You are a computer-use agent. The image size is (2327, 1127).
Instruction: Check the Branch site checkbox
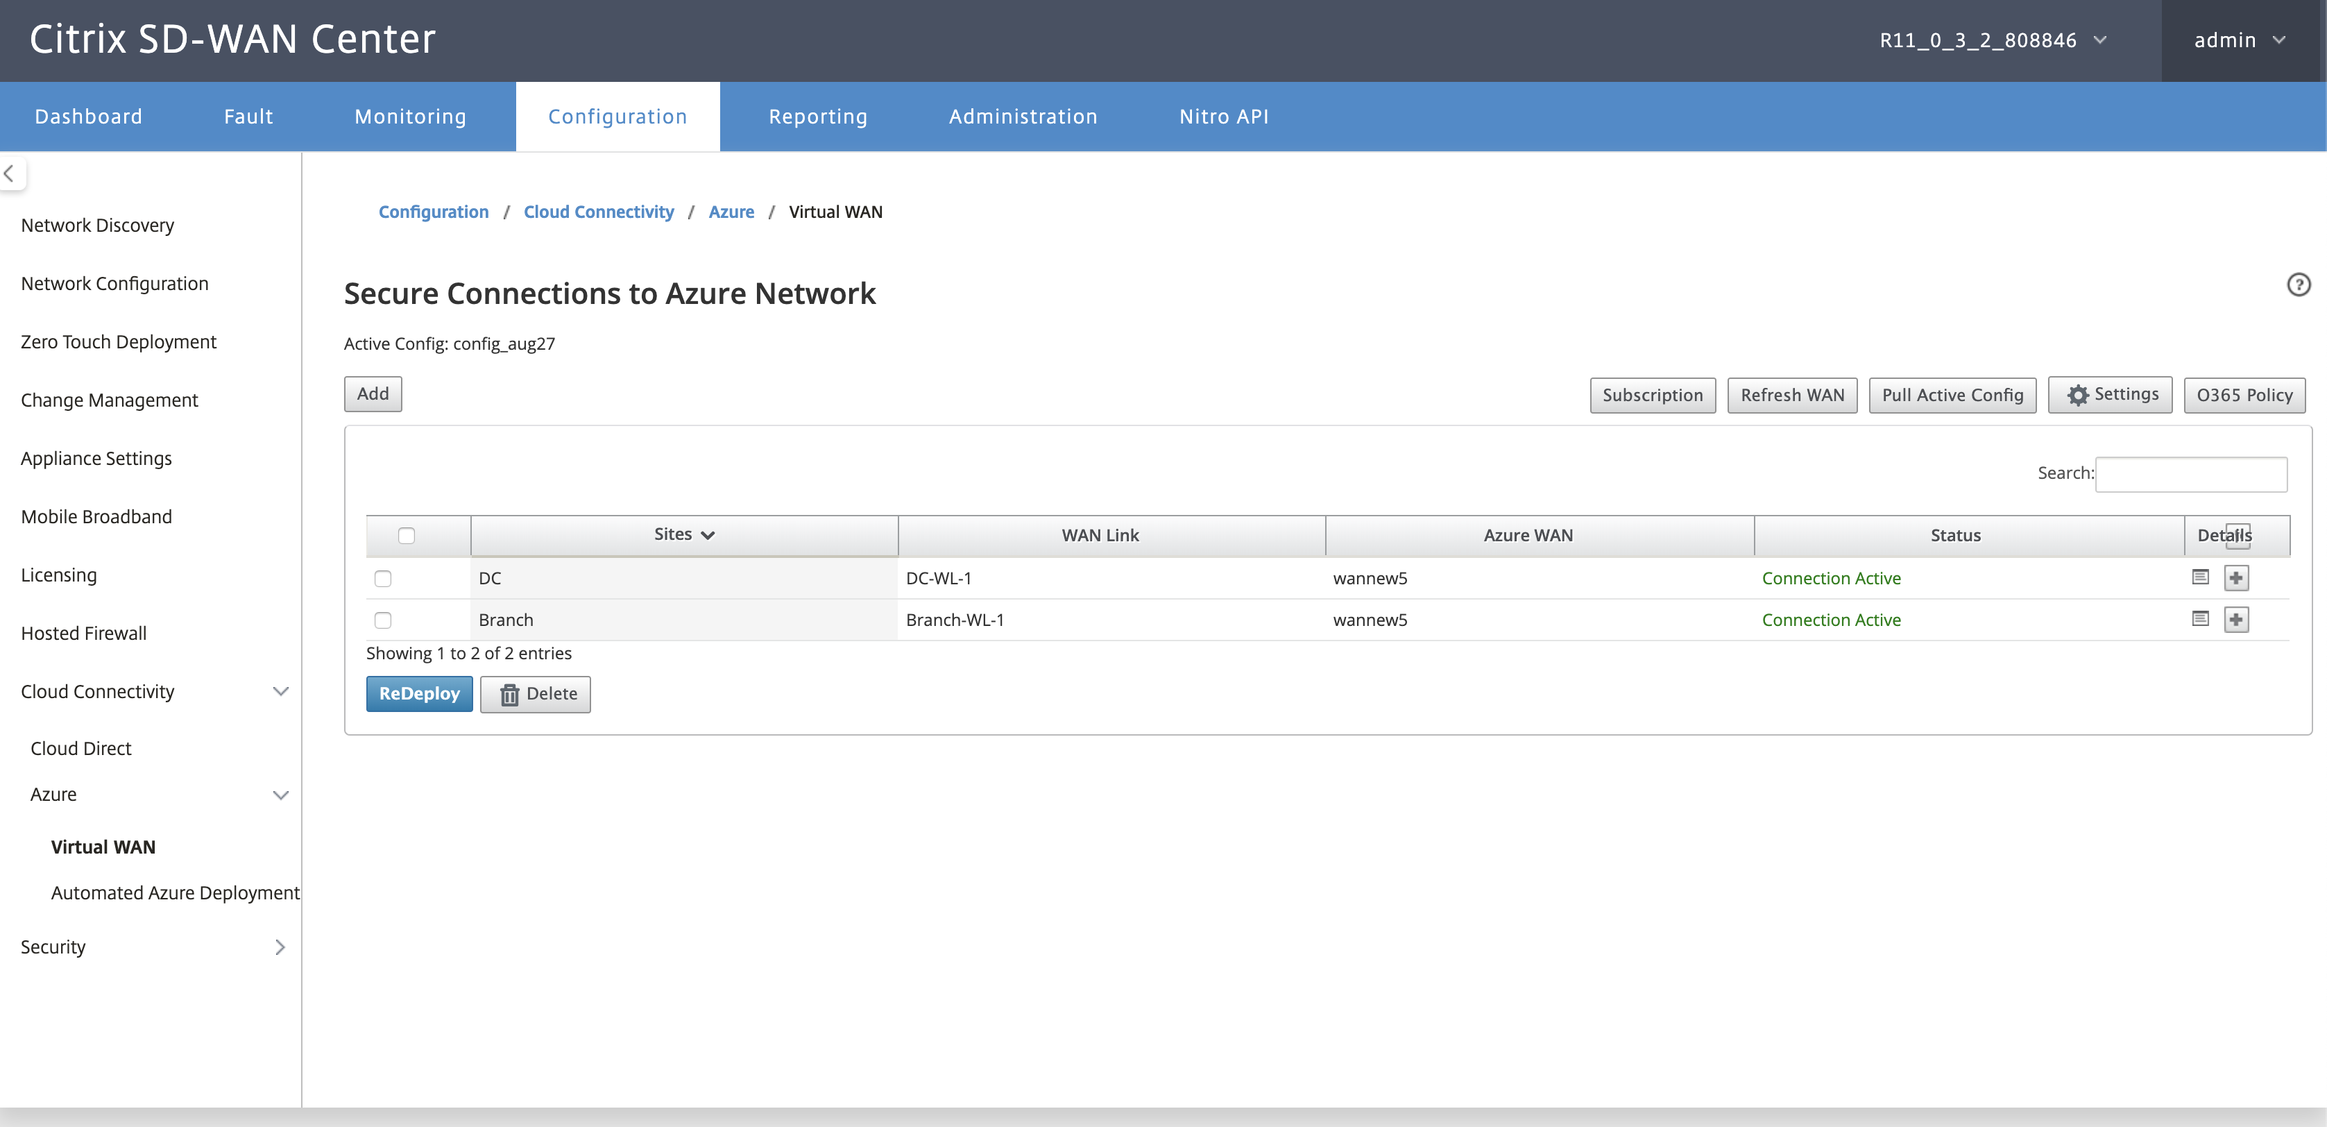click(383, 620)
